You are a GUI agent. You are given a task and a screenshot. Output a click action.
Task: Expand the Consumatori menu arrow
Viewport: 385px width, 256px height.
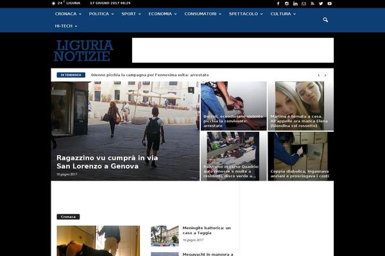click(x=220, y=14)
